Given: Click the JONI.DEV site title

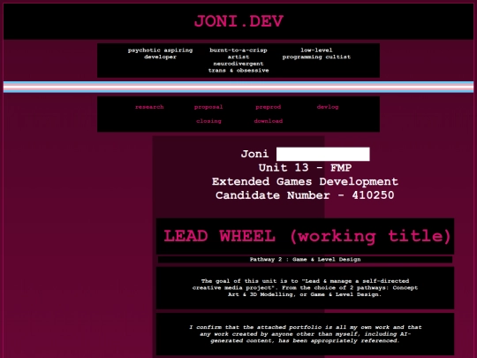Looking at the screenshot, I should click(x=238, y=21).
